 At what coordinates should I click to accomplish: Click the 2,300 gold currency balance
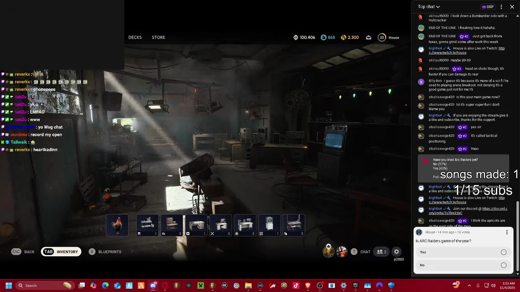coord(350,37)
